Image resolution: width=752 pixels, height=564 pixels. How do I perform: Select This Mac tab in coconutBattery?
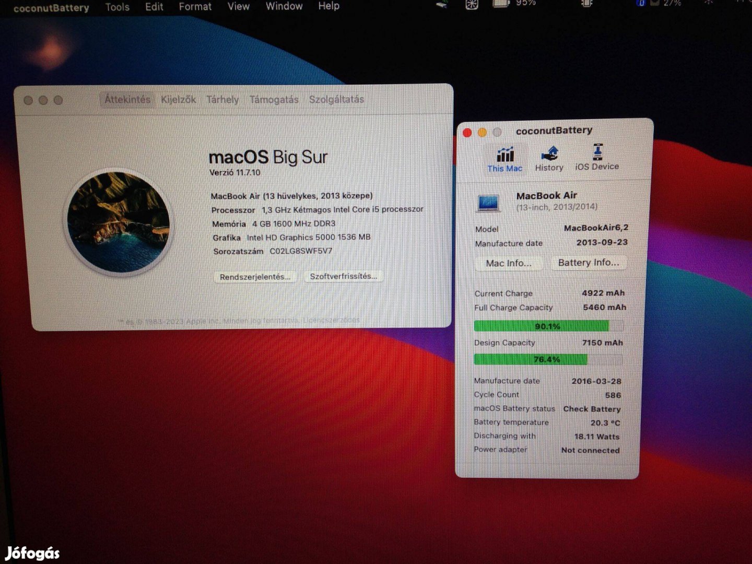(x=504, y=159)
